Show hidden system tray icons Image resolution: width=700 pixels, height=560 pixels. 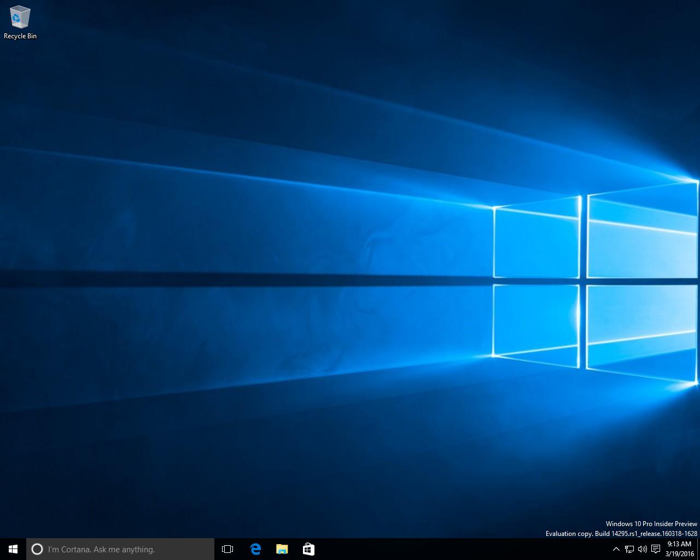point(616,549)
